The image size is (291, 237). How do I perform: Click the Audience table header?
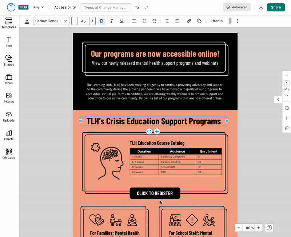pos(177,151)
